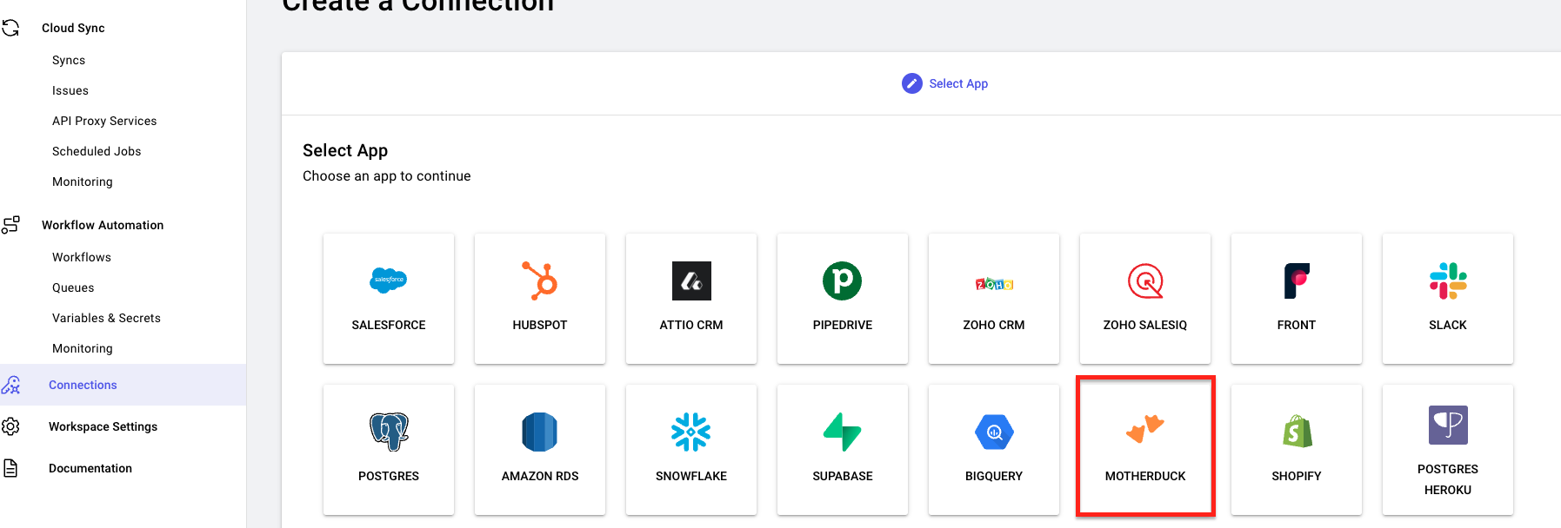Click the highlighted MotherDuck app tile
Viewport: 1561px width, 528px height.
coord(1144,447)
